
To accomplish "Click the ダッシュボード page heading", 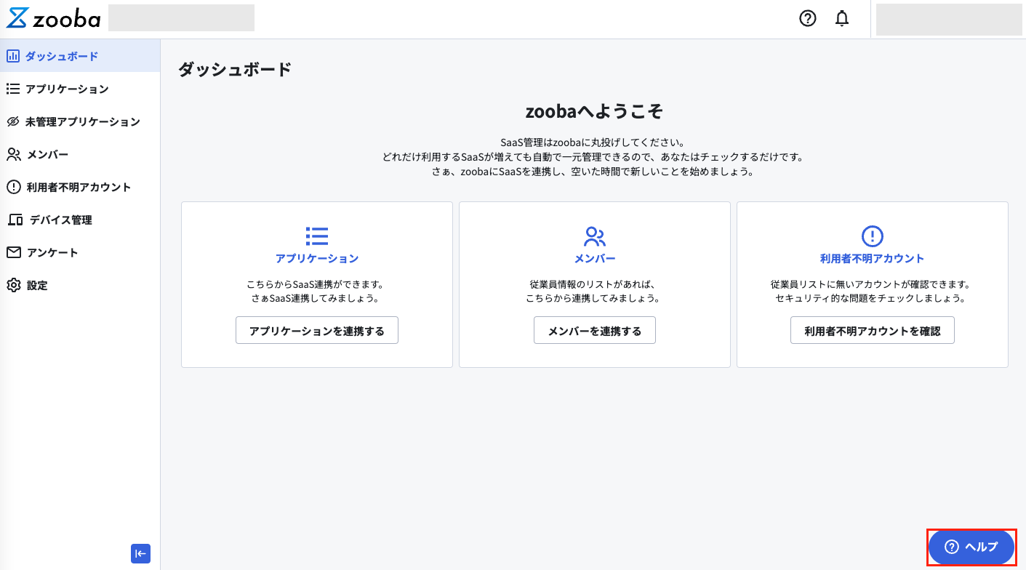I will tap(235, 69).
